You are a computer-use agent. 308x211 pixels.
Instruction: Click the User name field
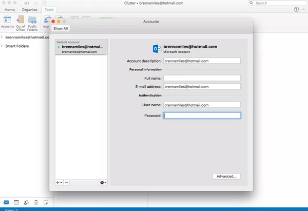tap(202, 105)
